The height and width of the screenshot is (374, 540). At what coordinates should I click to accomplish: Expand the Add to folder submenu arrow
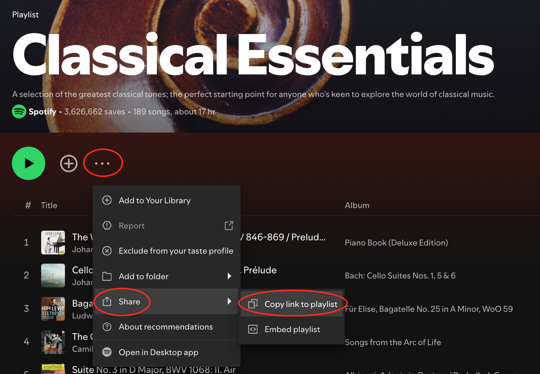229,276
